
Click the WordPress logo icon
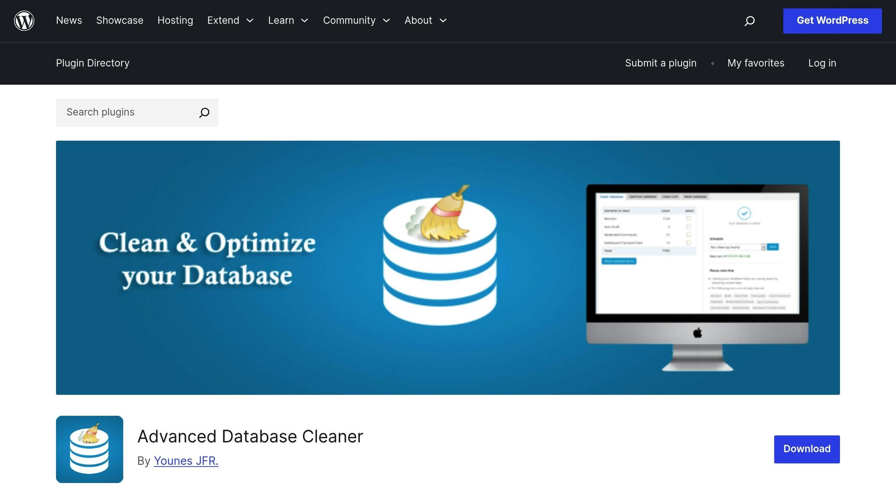24,20
